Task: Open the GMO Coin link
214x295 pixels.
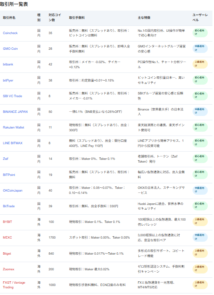Action: click(x=10, y=49)
